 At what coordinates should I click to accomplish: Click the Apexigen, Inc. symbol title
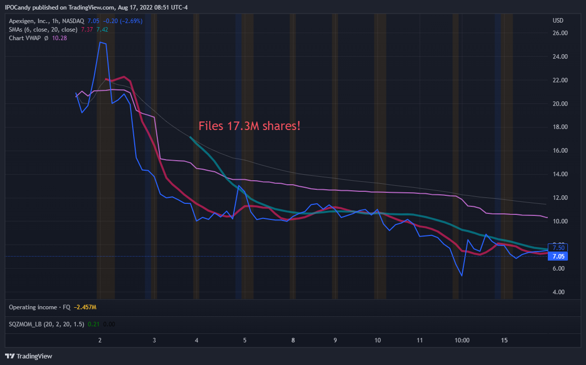pyautogui.click(x=47, y=21)
